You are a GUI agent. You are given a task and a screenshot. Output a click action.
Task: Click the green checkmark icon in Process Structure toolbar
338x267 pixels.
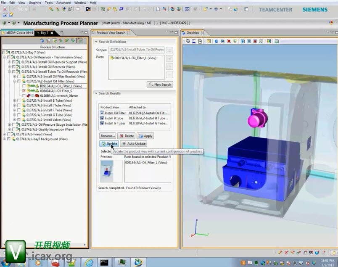coord(67,40)
